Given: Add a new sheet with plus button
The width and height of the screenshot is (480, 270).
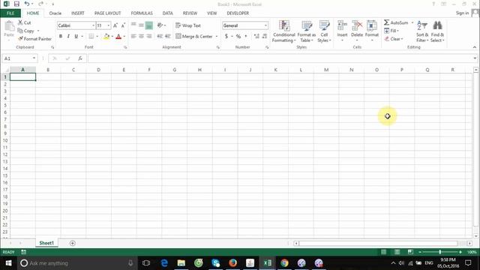Looking at the screenshot, I should (73, 243).
